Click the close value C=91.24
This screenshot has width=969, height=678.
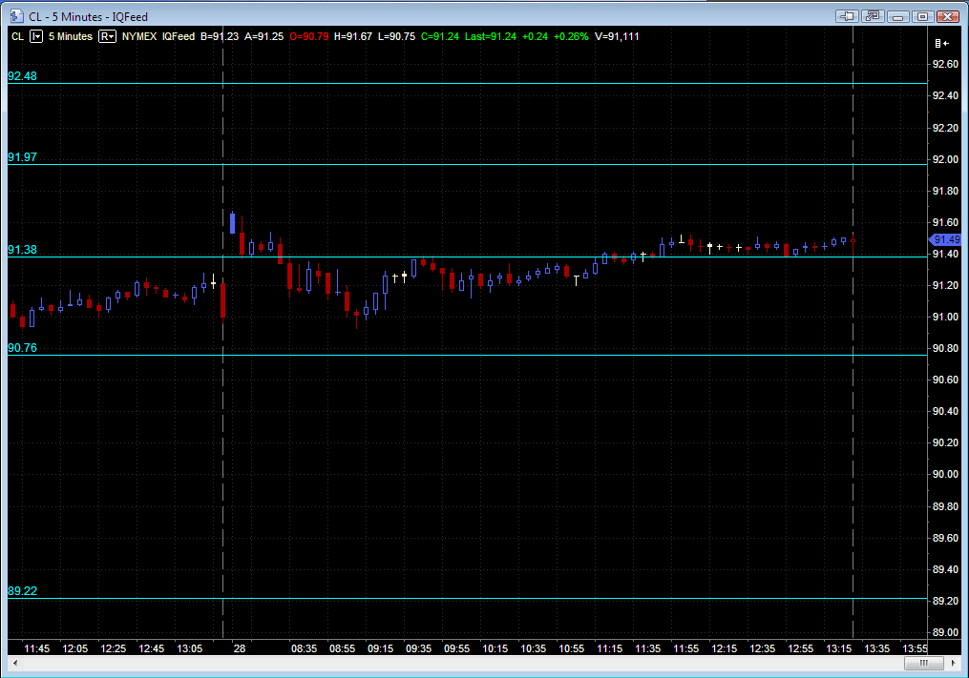[440, 36]
